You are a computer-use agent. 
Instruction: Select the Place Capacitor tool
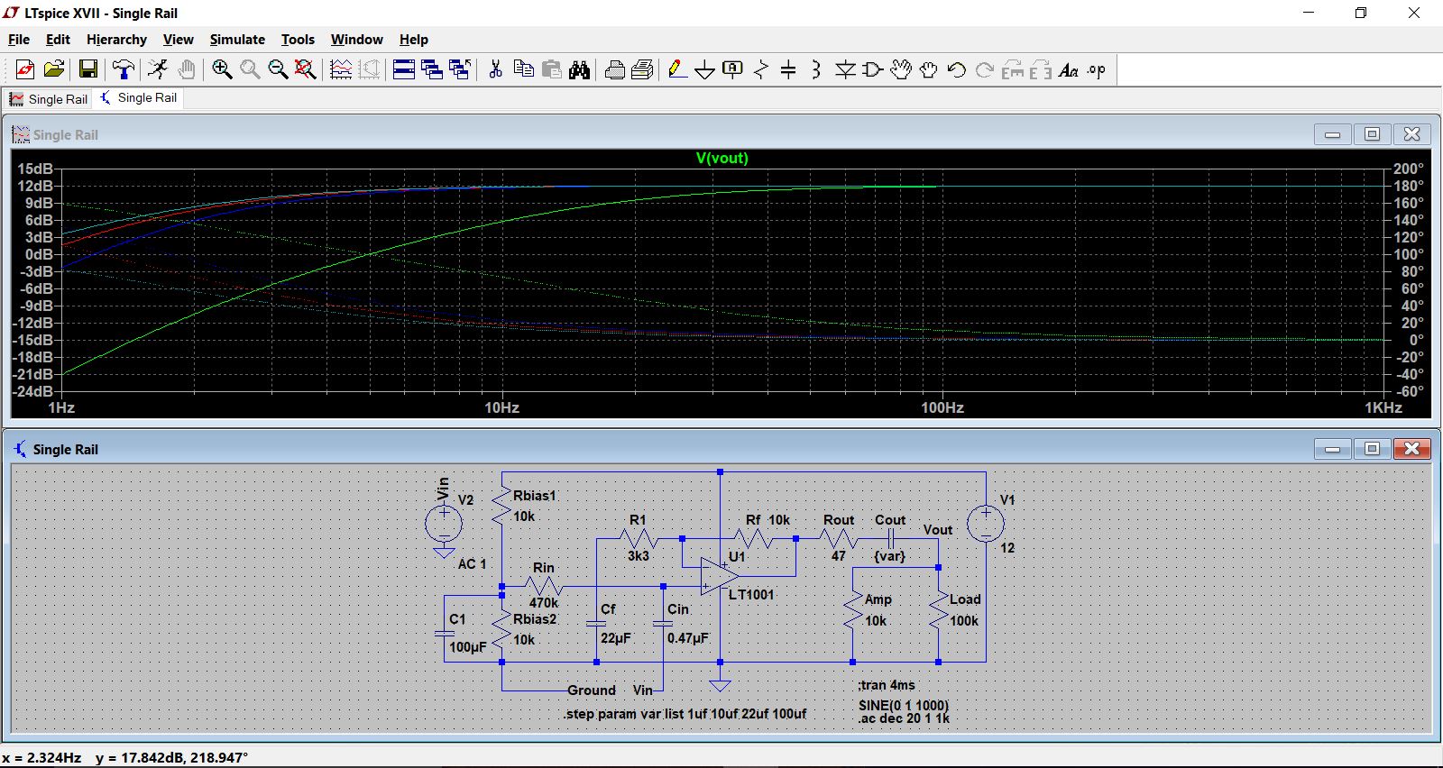click(x=788, y=69)
